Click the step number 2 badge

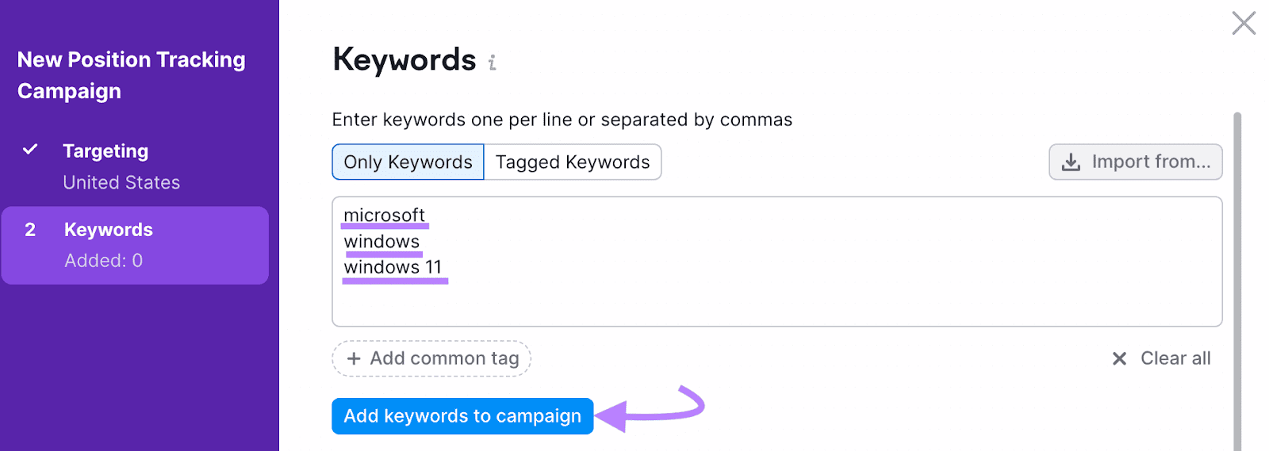click(30, 230)
